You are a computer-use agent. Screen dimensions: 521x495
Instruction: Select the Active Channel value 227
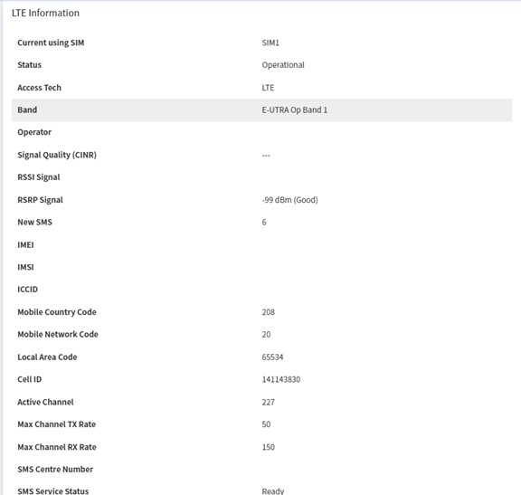click(268, 402)
